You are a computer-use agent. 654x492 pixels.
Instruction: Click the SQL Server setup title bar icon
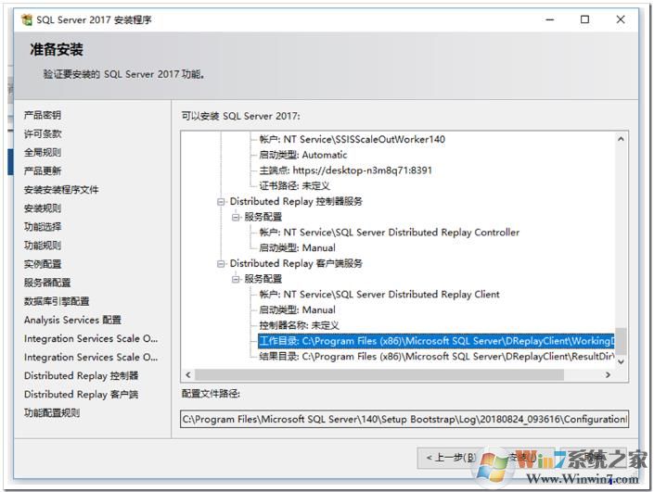27,19
